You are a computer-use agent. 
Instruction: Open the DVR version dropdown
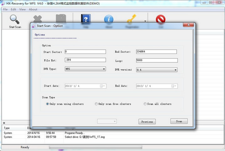click(x=157, y=70)
